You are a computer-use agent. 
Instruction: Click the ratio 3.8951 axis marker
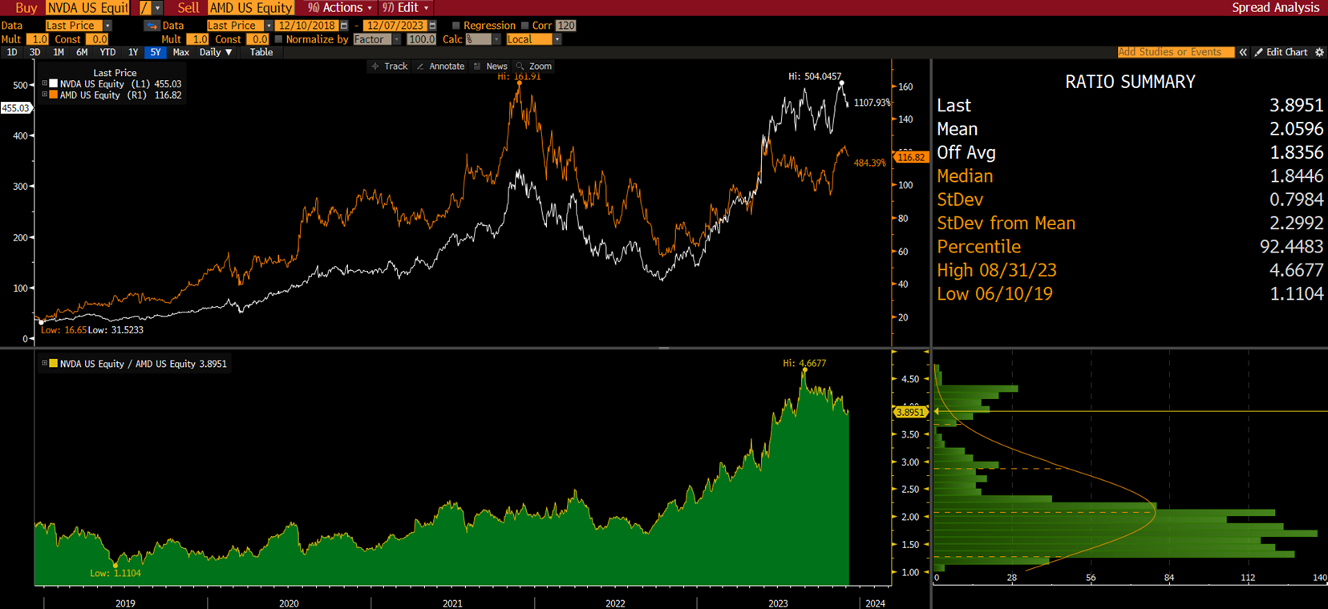[x=910, y=412]
